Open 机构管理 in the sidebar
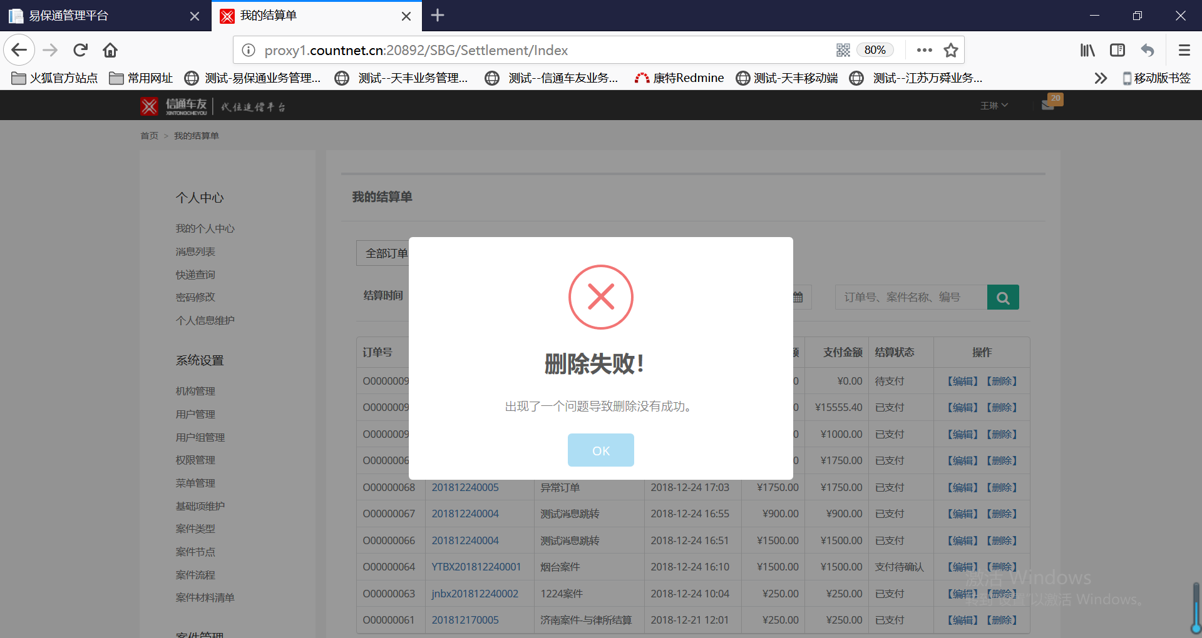 [195, 391]
